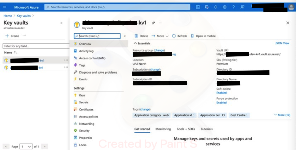Go to Home breadcrumb
The width and height of the screenshot is (296, 150).
(x=8, y=16)
